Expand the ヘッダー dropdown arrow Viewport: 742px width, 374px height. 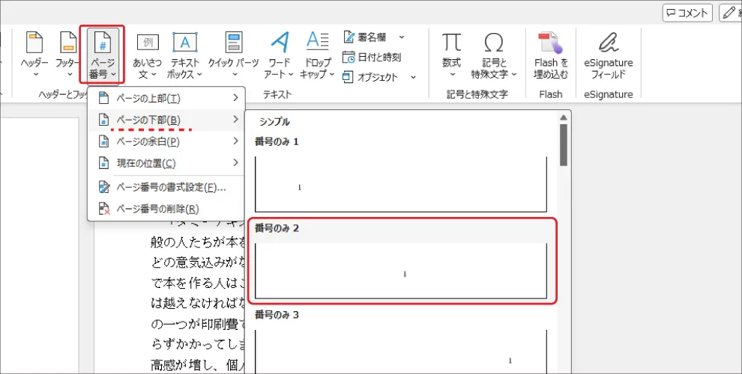(34, 74)
